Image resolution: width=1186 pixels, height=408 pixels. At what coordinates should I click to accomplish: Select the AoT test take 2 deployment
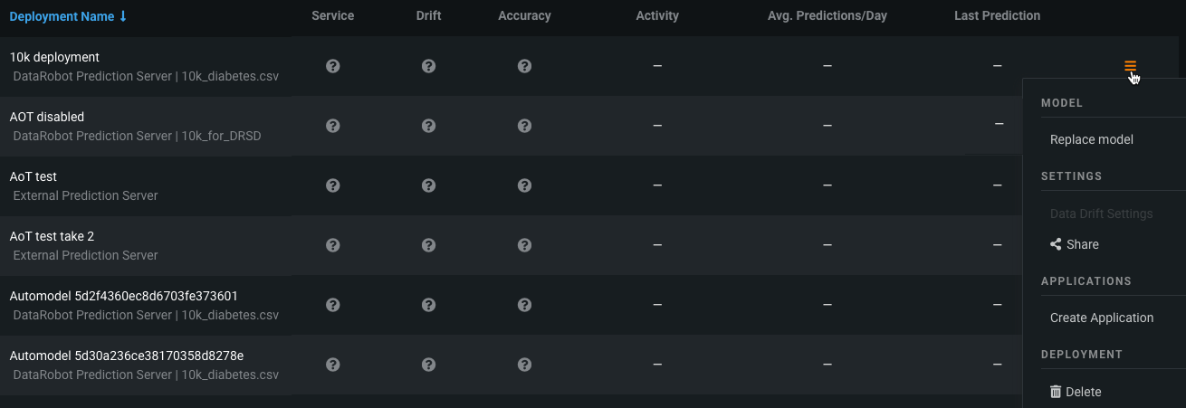(x=52, y=236)
